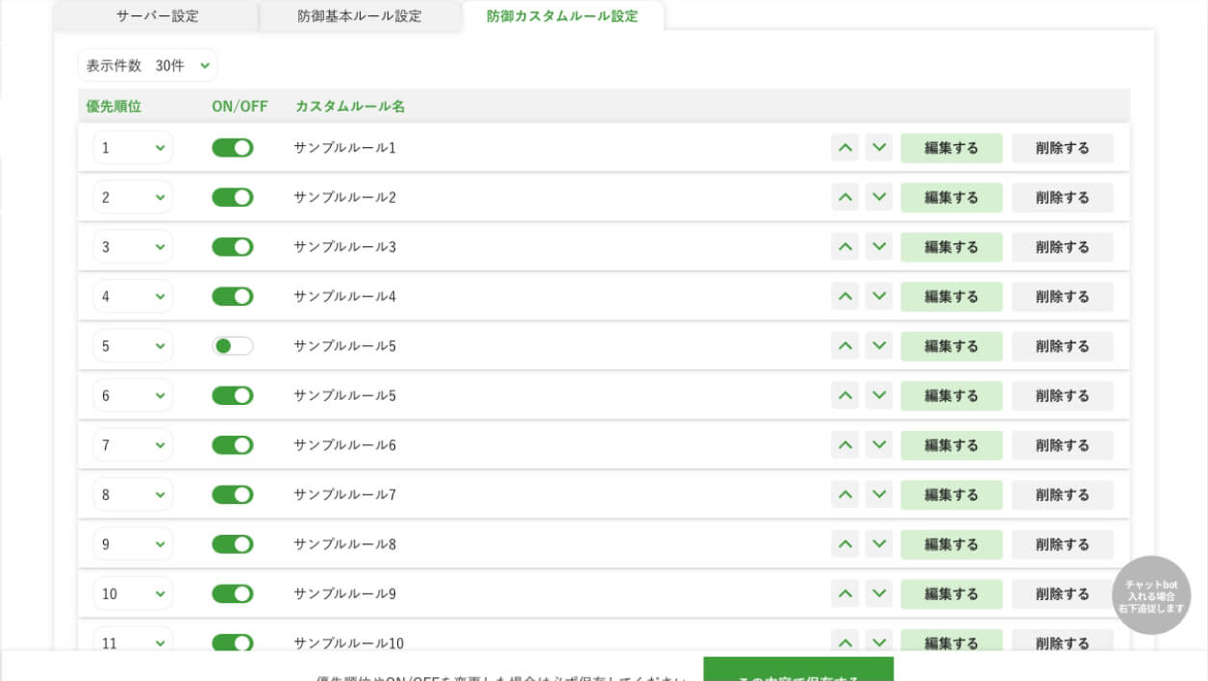Screen dimensions: 1208x681
Task: Move サンプルルール1 up with the up arrow
Action: coord(845,147)
